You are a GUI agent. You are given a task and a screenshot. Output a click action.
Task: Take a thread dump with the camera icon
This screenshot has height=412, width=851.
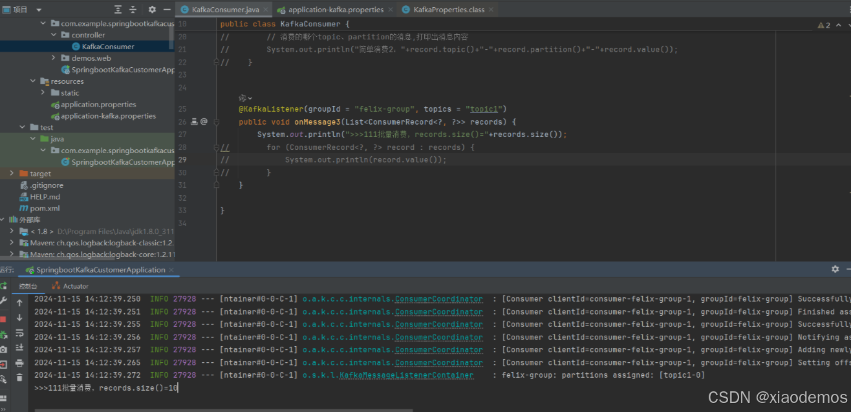(3, 349)
